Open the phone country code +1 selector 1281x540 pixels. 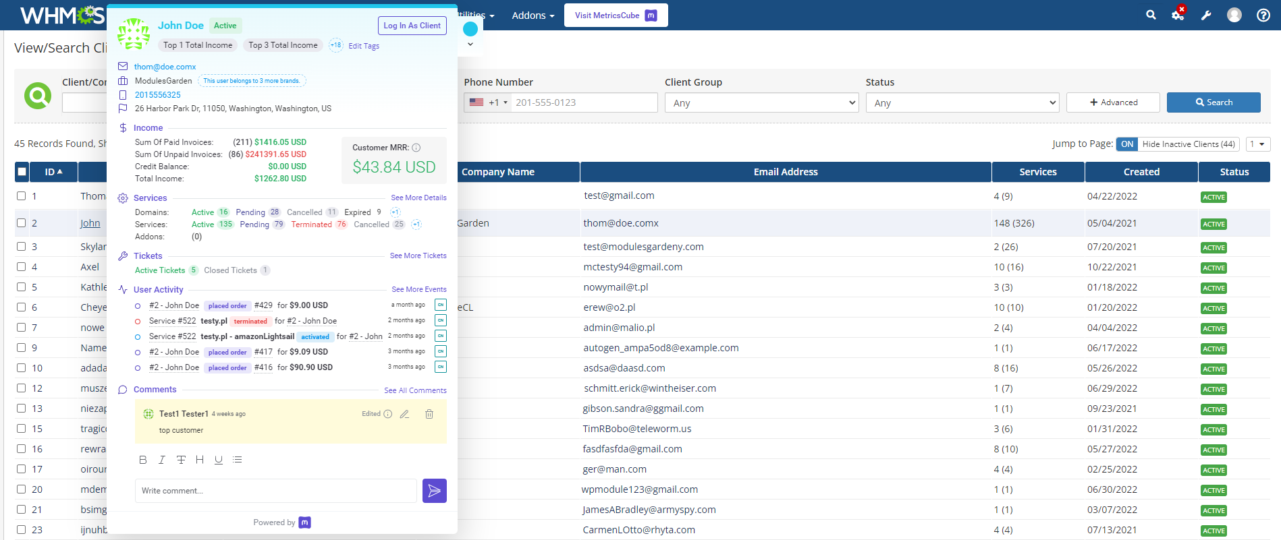pos(489,102)
